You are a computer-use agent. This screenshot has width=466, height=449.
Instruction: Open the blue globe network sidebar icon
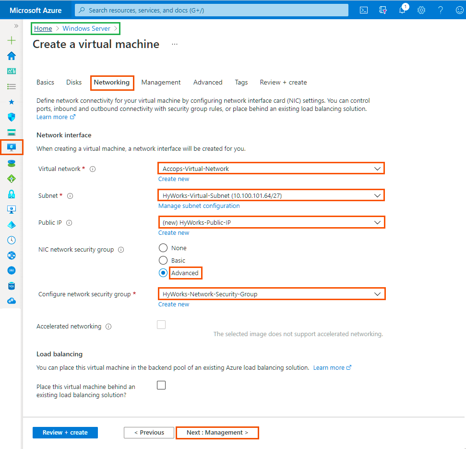tap(12, 255)
